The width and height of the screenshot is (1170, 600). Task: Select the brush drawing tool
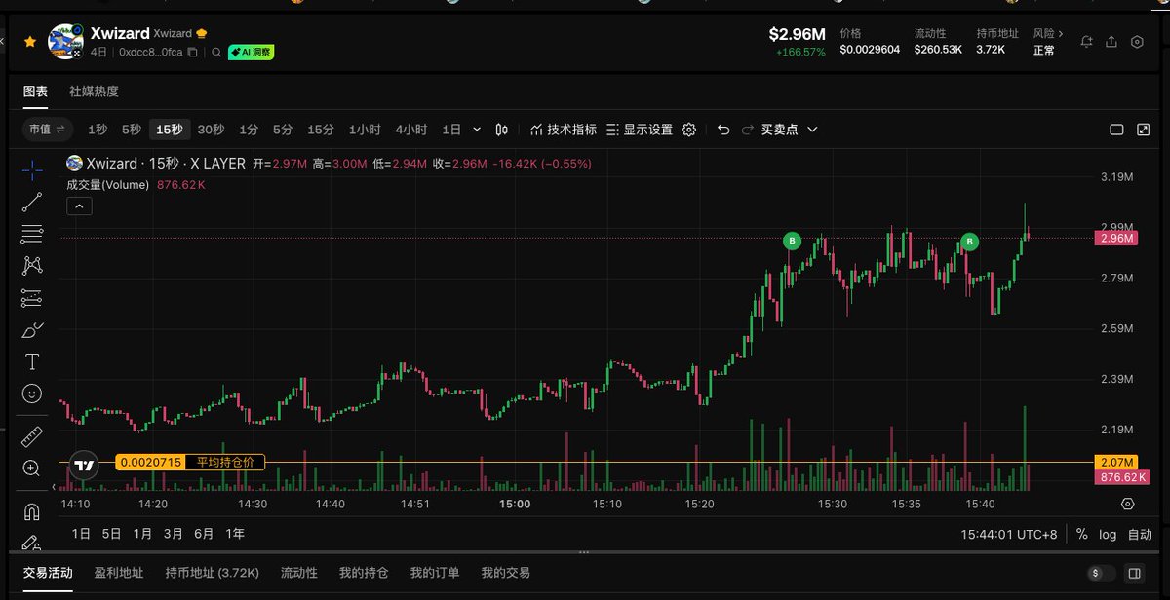click(x=32, y=330)
